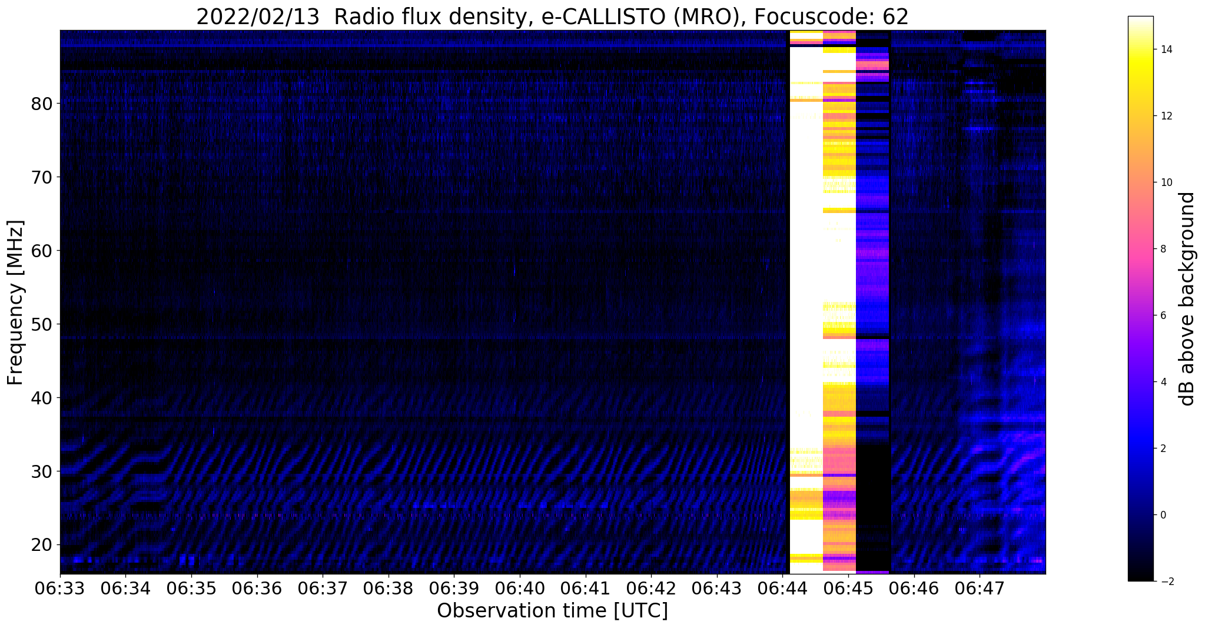Click the 06:36 time tick label

(257, 587)
